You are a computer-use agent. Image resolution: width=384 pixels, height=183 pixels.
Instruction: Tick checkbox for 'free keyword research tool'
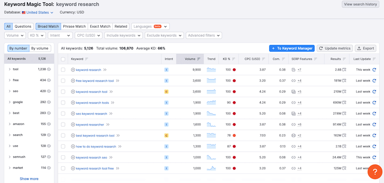[x=63, y=80]
